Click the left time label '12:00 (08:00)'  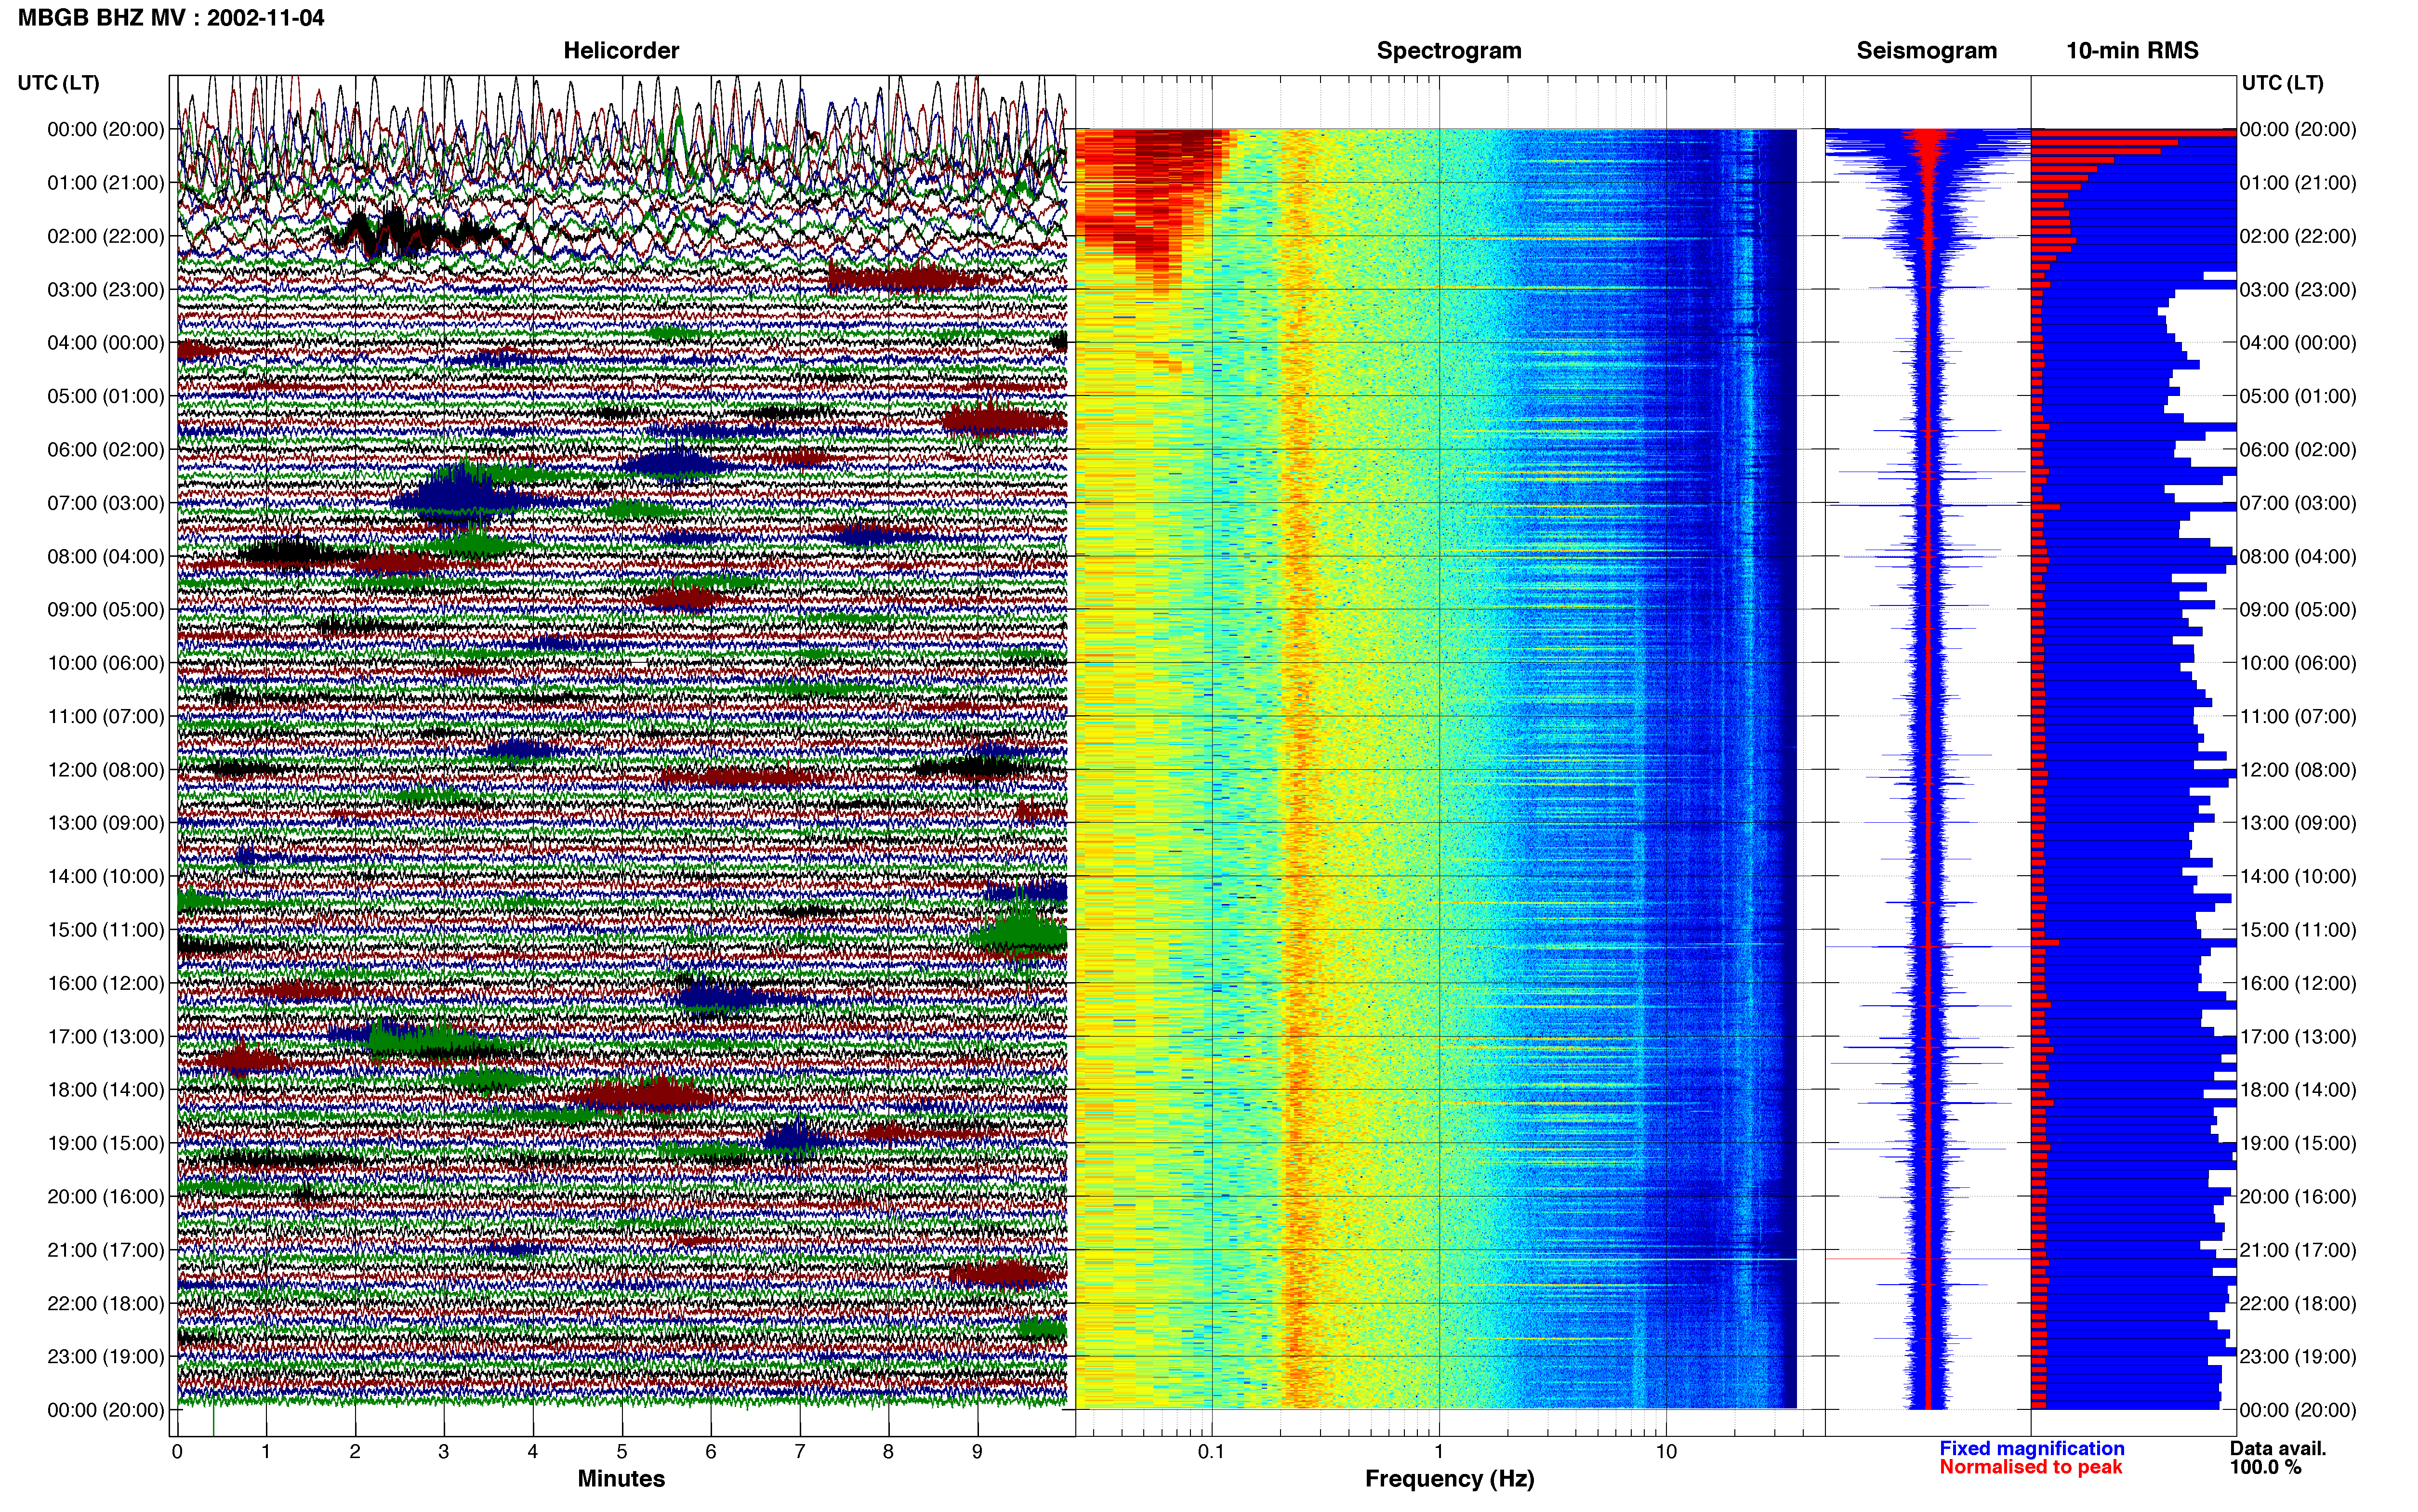[106, 770]
